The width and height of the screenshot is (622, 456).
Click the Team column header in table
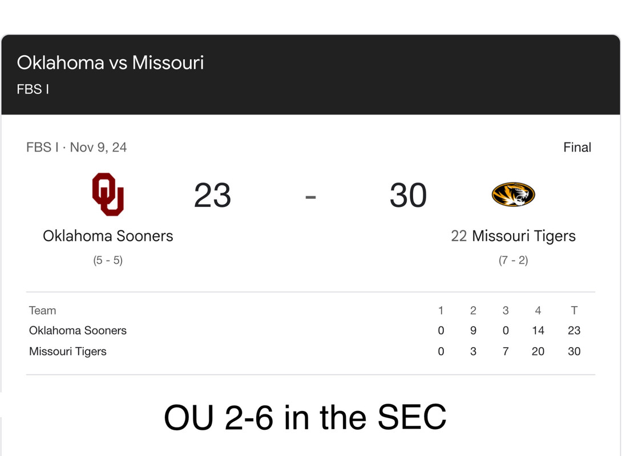pos(43,311)
